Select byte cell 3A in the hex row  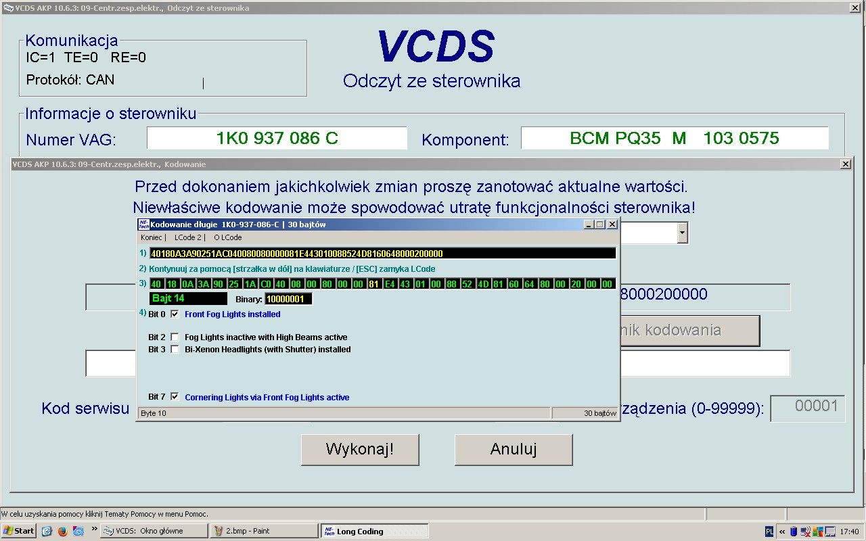coord(204,284)
